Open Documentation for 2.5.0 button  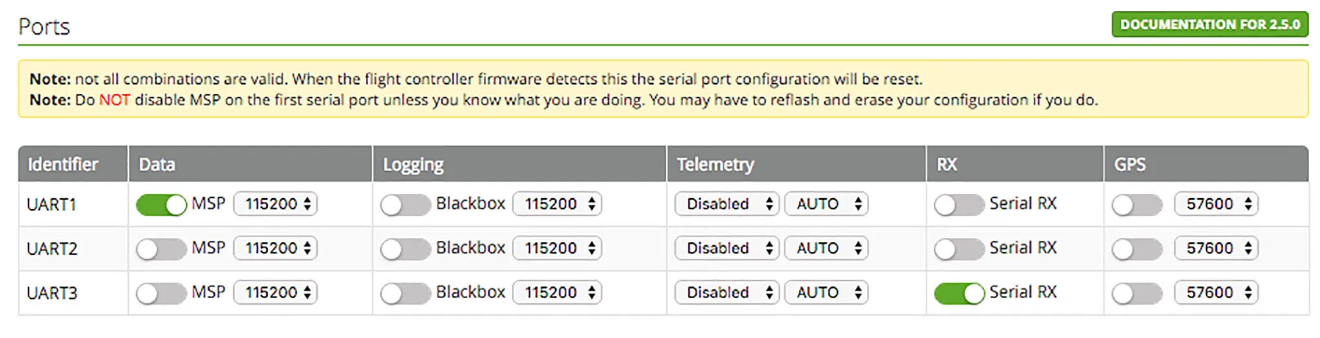1209,24
